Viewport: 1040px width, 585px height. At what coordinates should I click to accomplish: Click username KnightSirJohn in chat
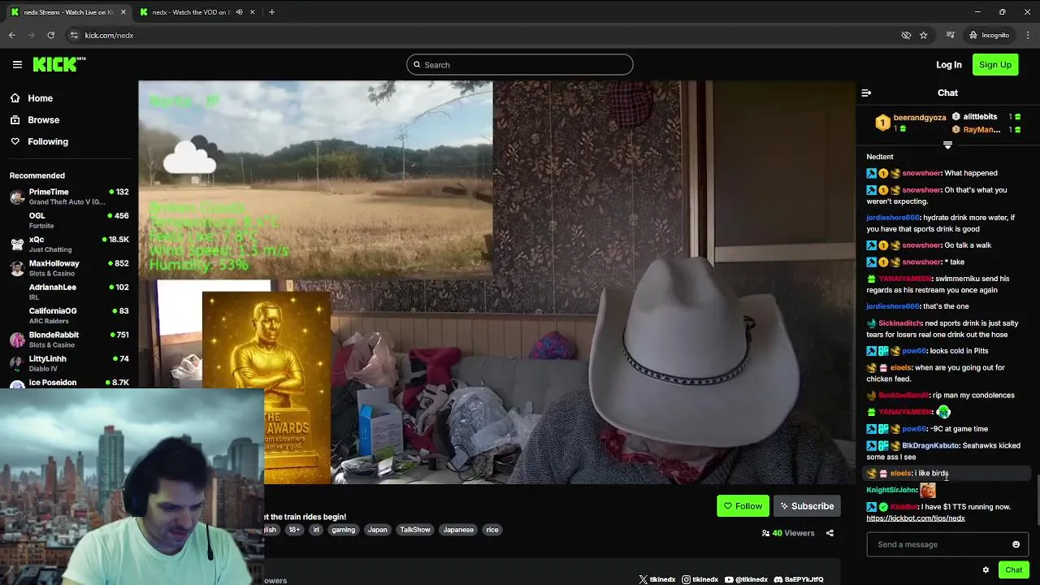[x=891, y=490]
